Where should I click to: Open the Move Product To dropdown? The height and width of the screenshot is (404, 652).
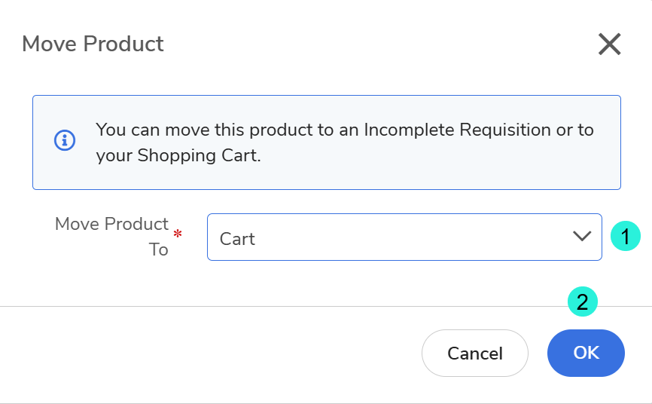coord(404,237)
